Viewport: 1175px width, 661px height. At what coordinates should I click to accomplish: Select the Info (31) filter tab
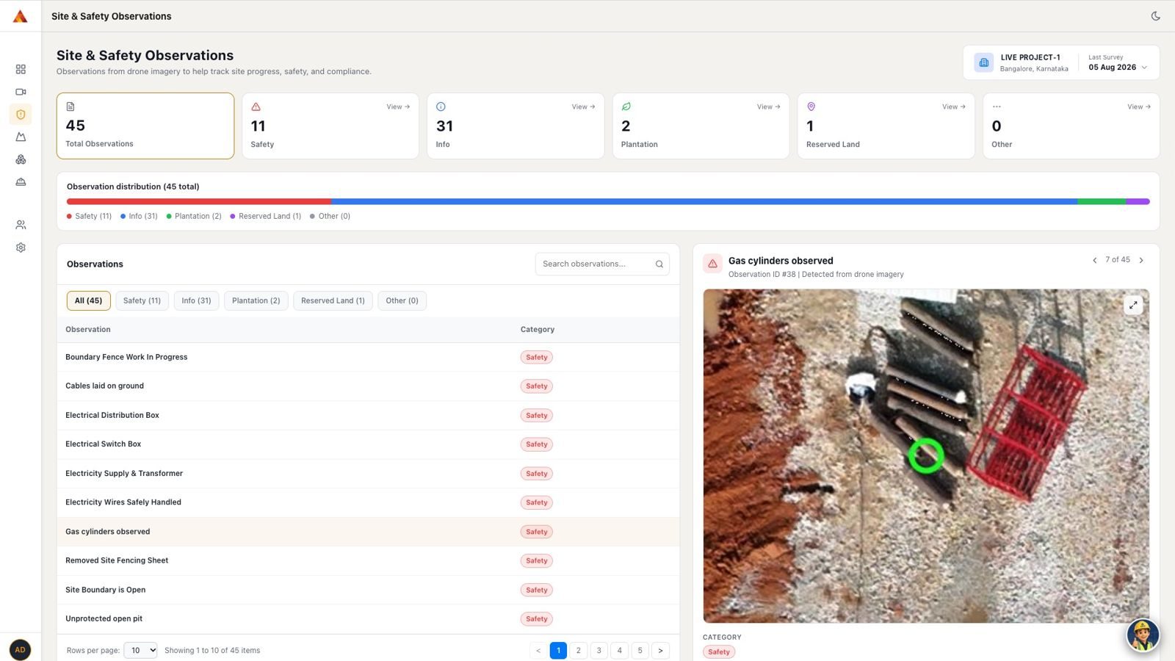[196, 300]
